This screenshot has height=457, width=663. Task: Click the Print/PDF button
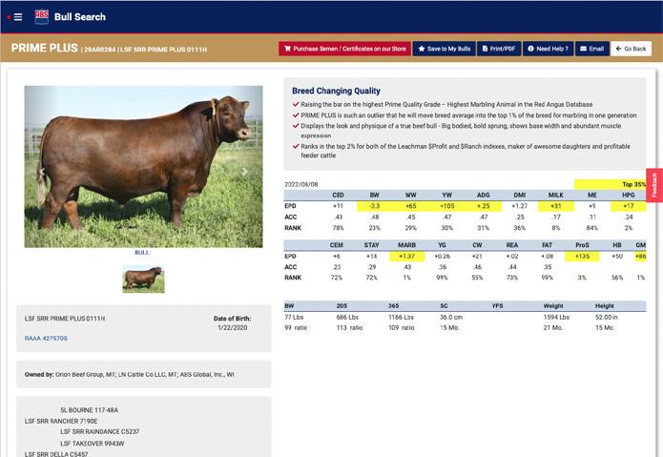tap(499, 48)
